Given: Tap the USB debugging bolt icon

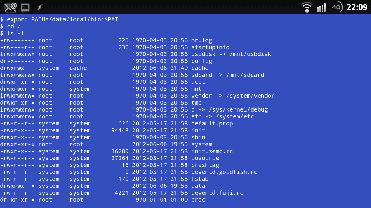Looking at the screenshot, I should [39, 7].
